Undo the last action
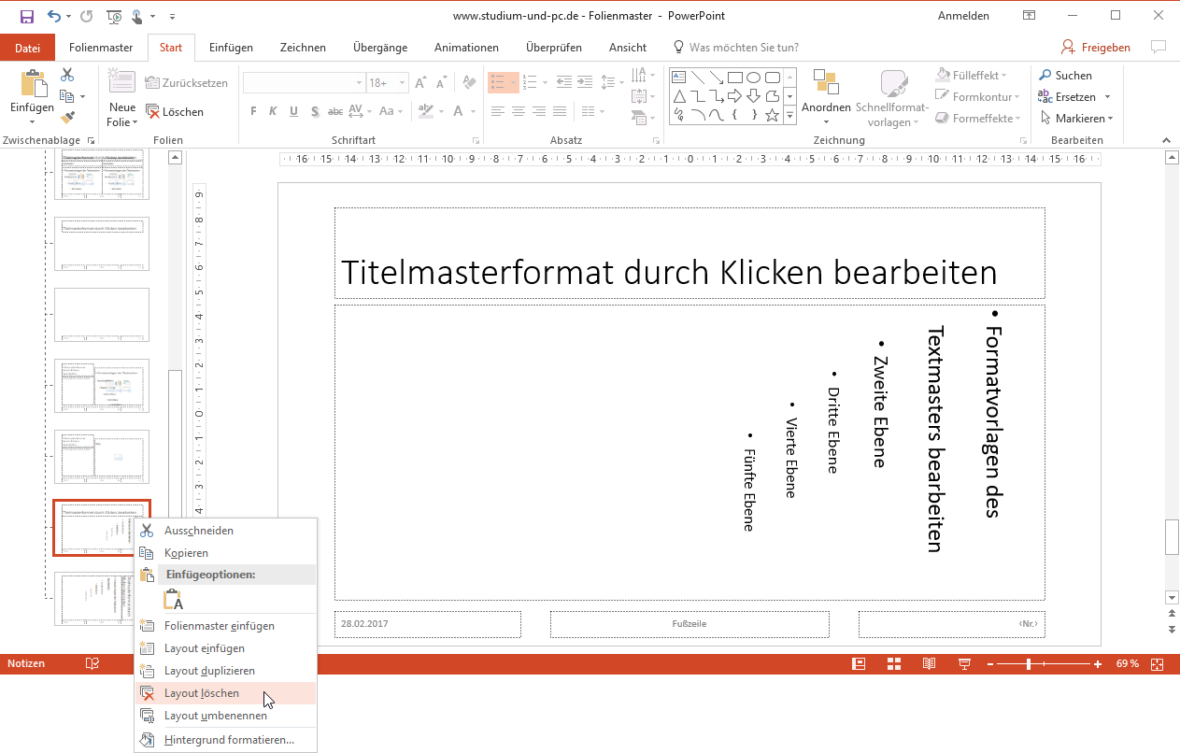 pos(54,16)
